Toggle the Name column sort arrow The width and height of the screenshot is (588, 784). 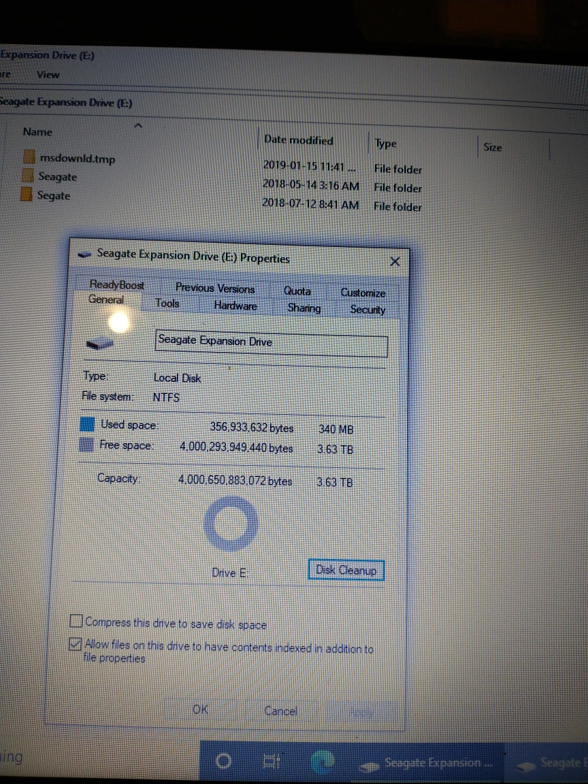(139, 126)
